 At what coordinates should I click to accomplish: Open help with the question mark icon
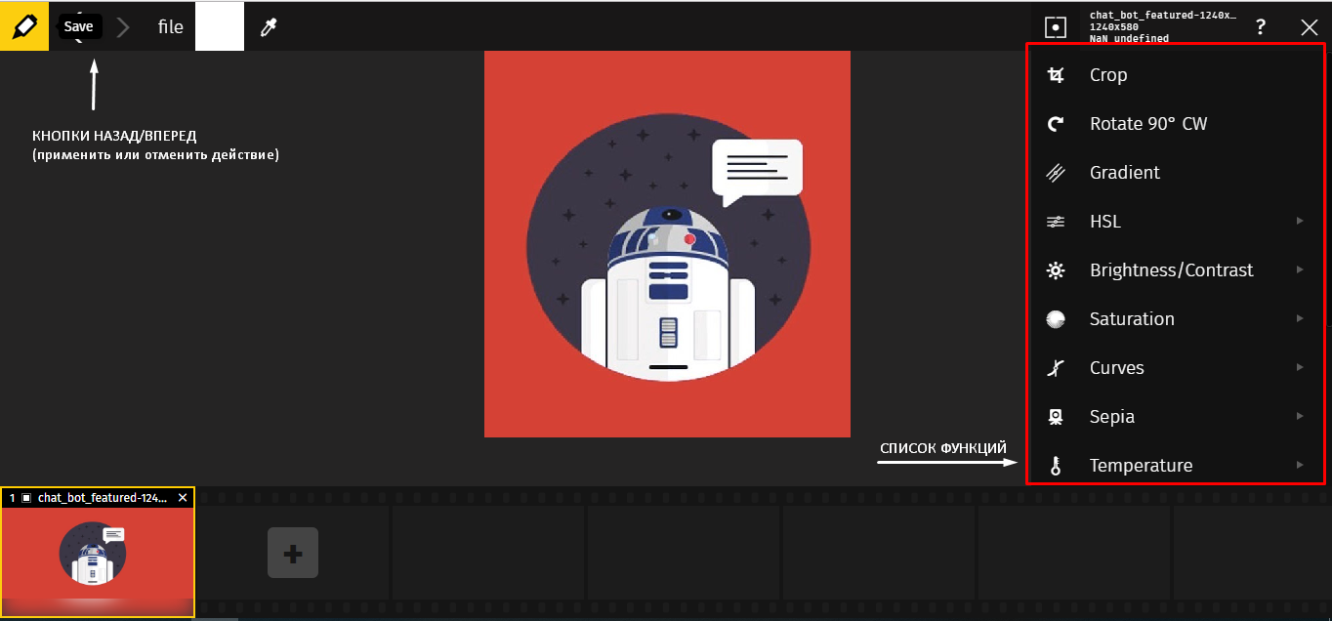(x=1261, y=27)
